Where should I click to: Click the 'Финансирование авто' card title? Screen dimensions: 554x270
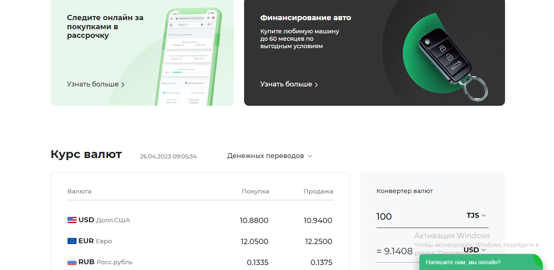click(305, 18)
